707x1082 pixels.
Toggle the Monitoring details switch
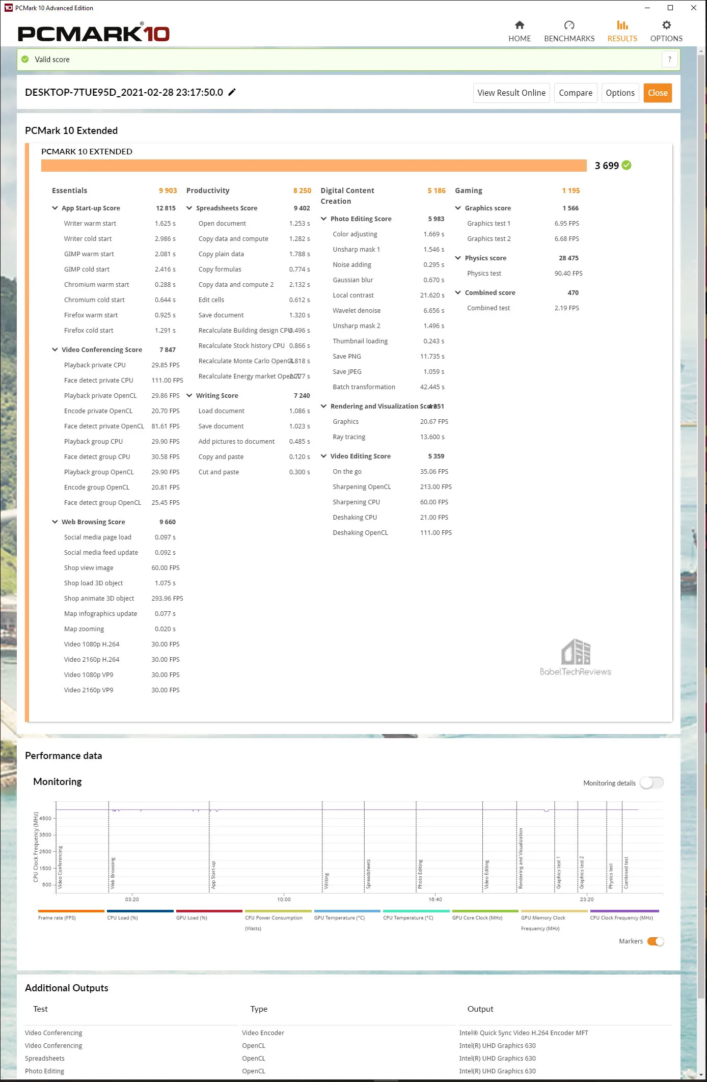(x=652, y=782)
